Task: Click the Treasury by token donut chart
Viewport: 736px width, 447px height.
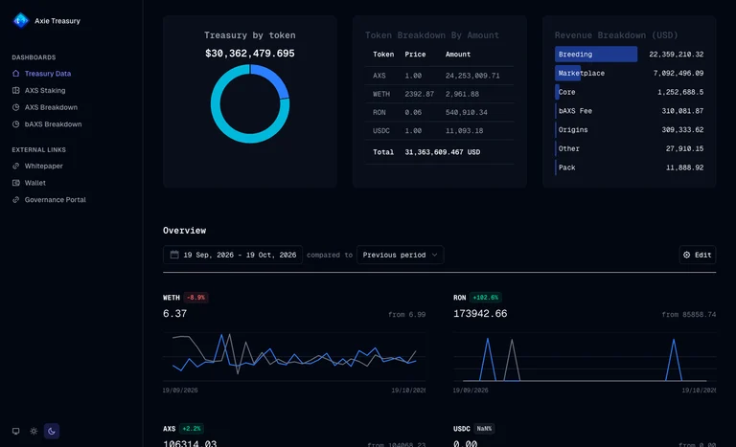Action: 250,103
